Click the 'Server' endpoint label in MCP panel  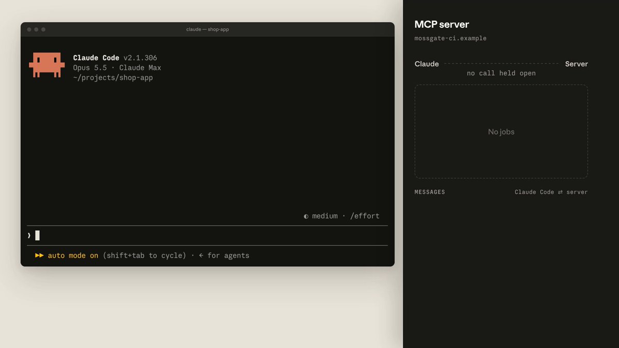click(576, 64)
